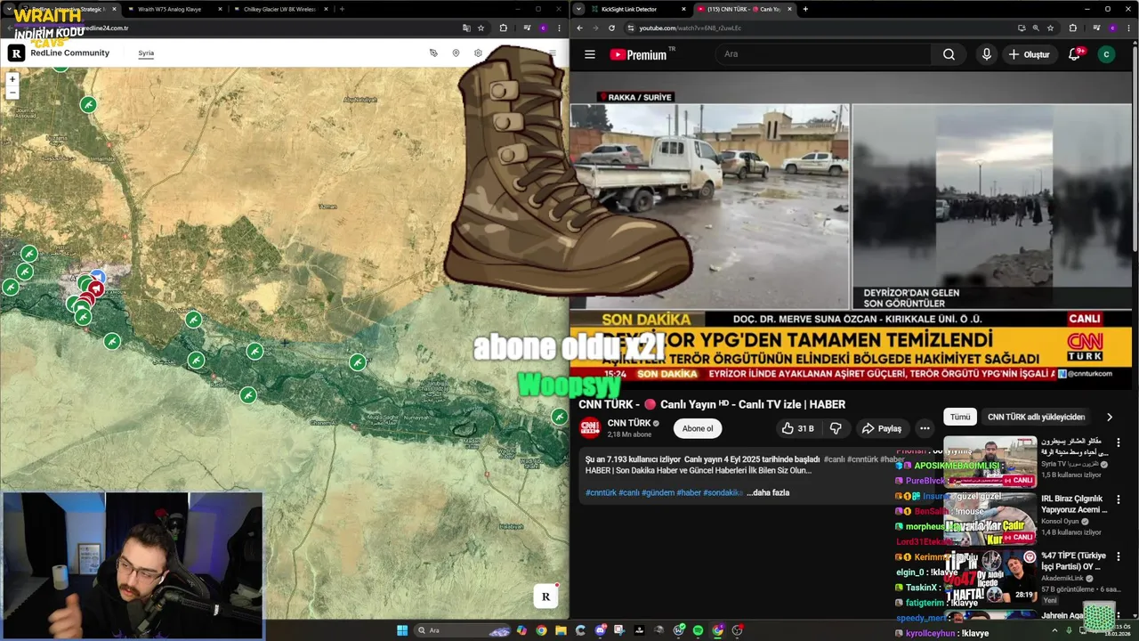The width and height of the screenshot is (1139, 641).
Task: Dislike the CNN TÜRK live video
Action: click(x=835, y=428)
